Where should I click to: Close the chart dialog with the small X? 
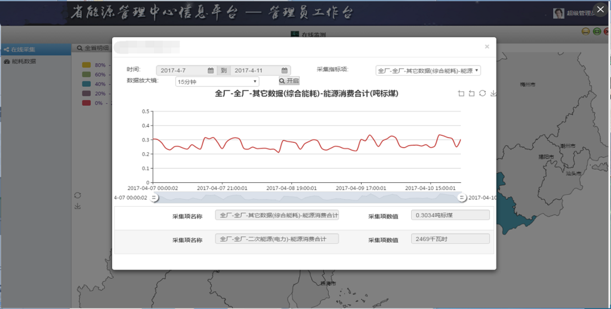487,46
